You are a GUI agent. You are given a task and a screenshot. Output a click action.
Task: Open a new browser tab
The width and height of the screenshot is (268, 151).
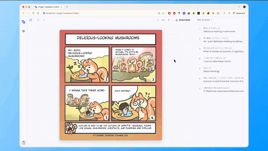[67, 7]
